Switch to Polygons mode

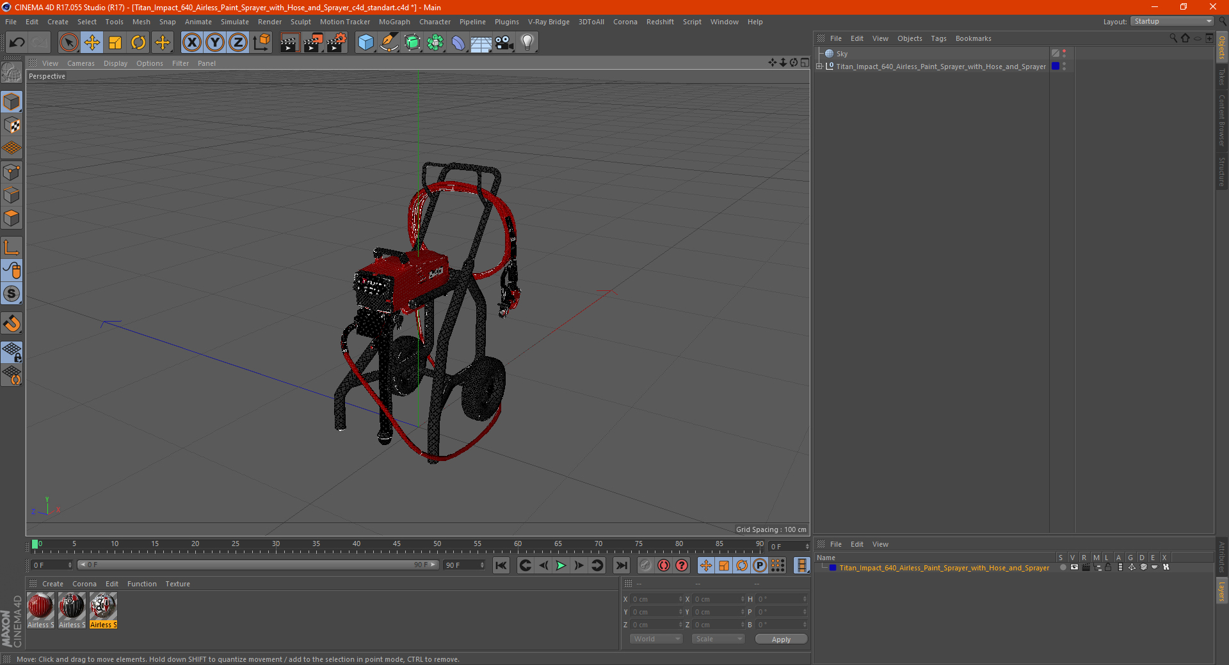[x=12, y=218]
